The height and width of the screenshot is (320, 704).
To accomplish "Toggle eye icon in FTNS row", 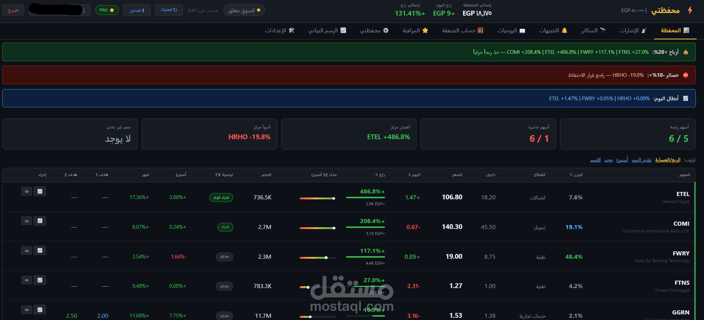I will pyautogui.click(x=26, y=280).
